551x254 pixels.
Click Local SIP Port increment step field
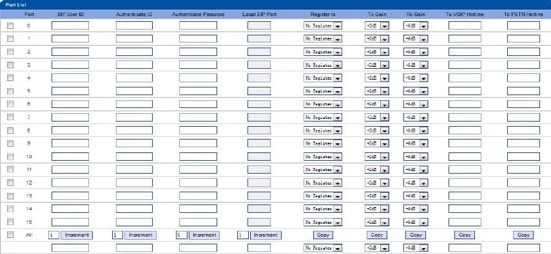click(x=243, y=235)
